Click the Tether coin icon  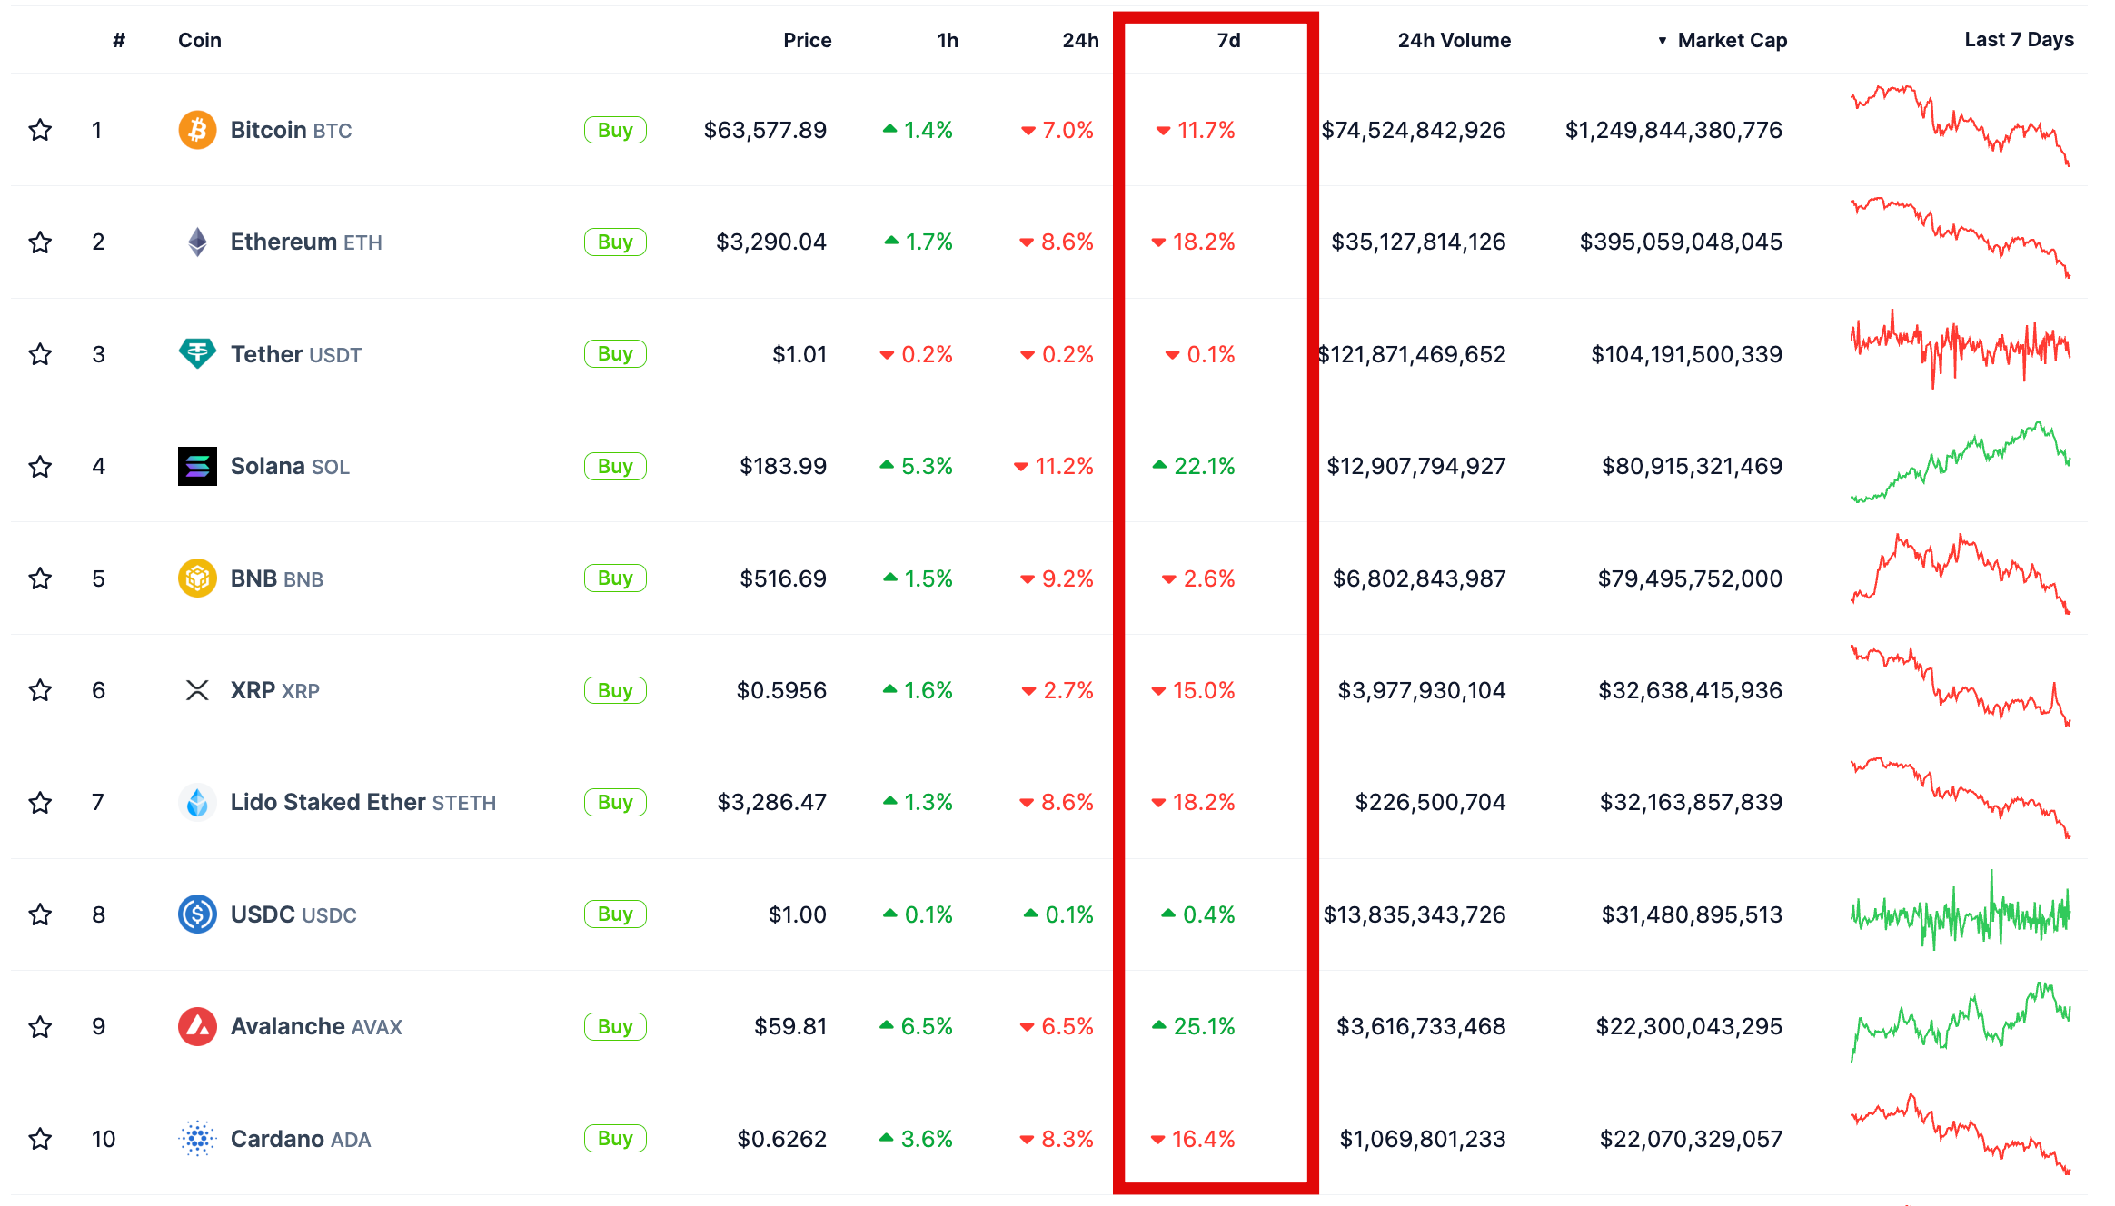coord(197,353)
